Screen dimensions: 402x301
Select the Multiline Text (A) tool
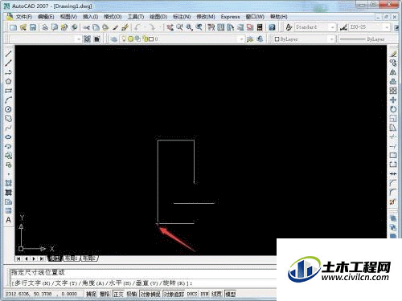pyautogui.click(x=8, y=220)
